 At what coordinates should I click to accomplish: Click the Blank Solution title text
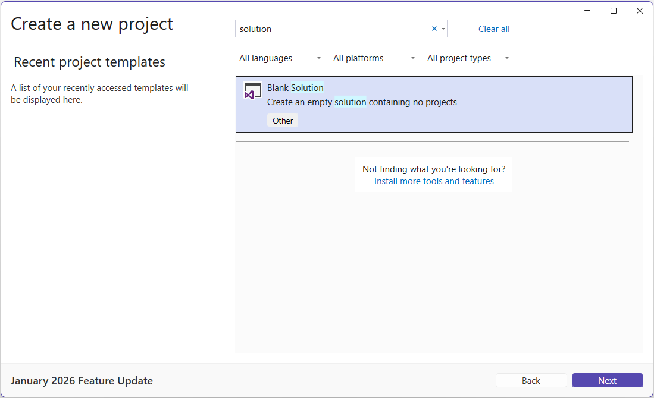(295, 87)
